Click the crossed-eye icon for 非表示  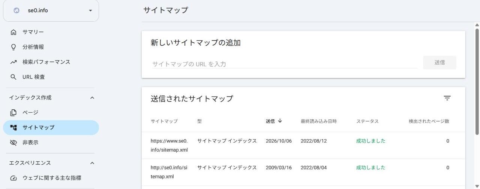(x=13, y=143)
